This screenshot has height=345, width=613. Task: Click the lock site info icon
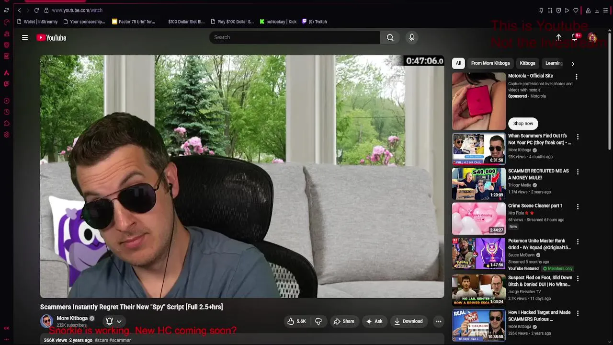click(46, 10)
